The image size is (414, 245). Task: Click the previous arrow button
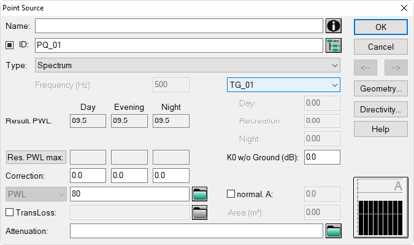(366, 68)
